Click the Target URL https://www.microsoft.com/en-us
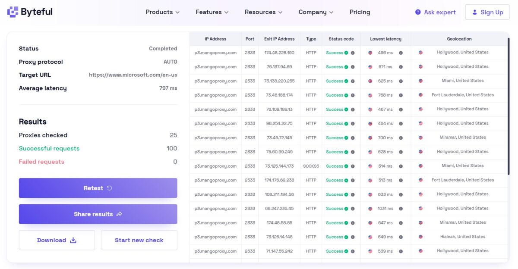 pos(133,75)
